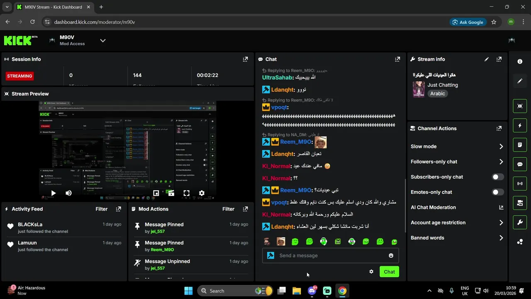Open a new Chrome tab
The width and height of the screenshot is (531, 299).
click(x=101, y=7)
